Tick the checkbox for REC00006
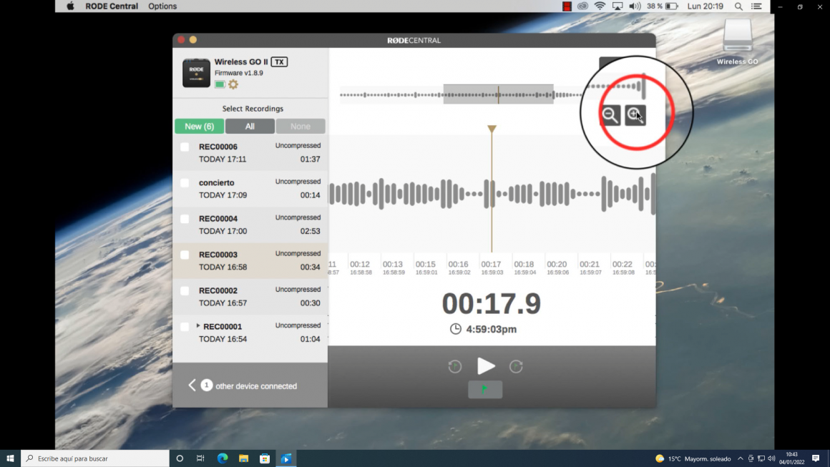 tap(185, 147)
